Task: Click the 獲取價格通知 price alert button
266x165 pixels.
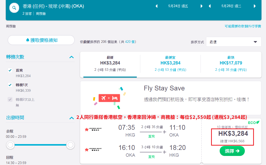Action: point(41,40)
